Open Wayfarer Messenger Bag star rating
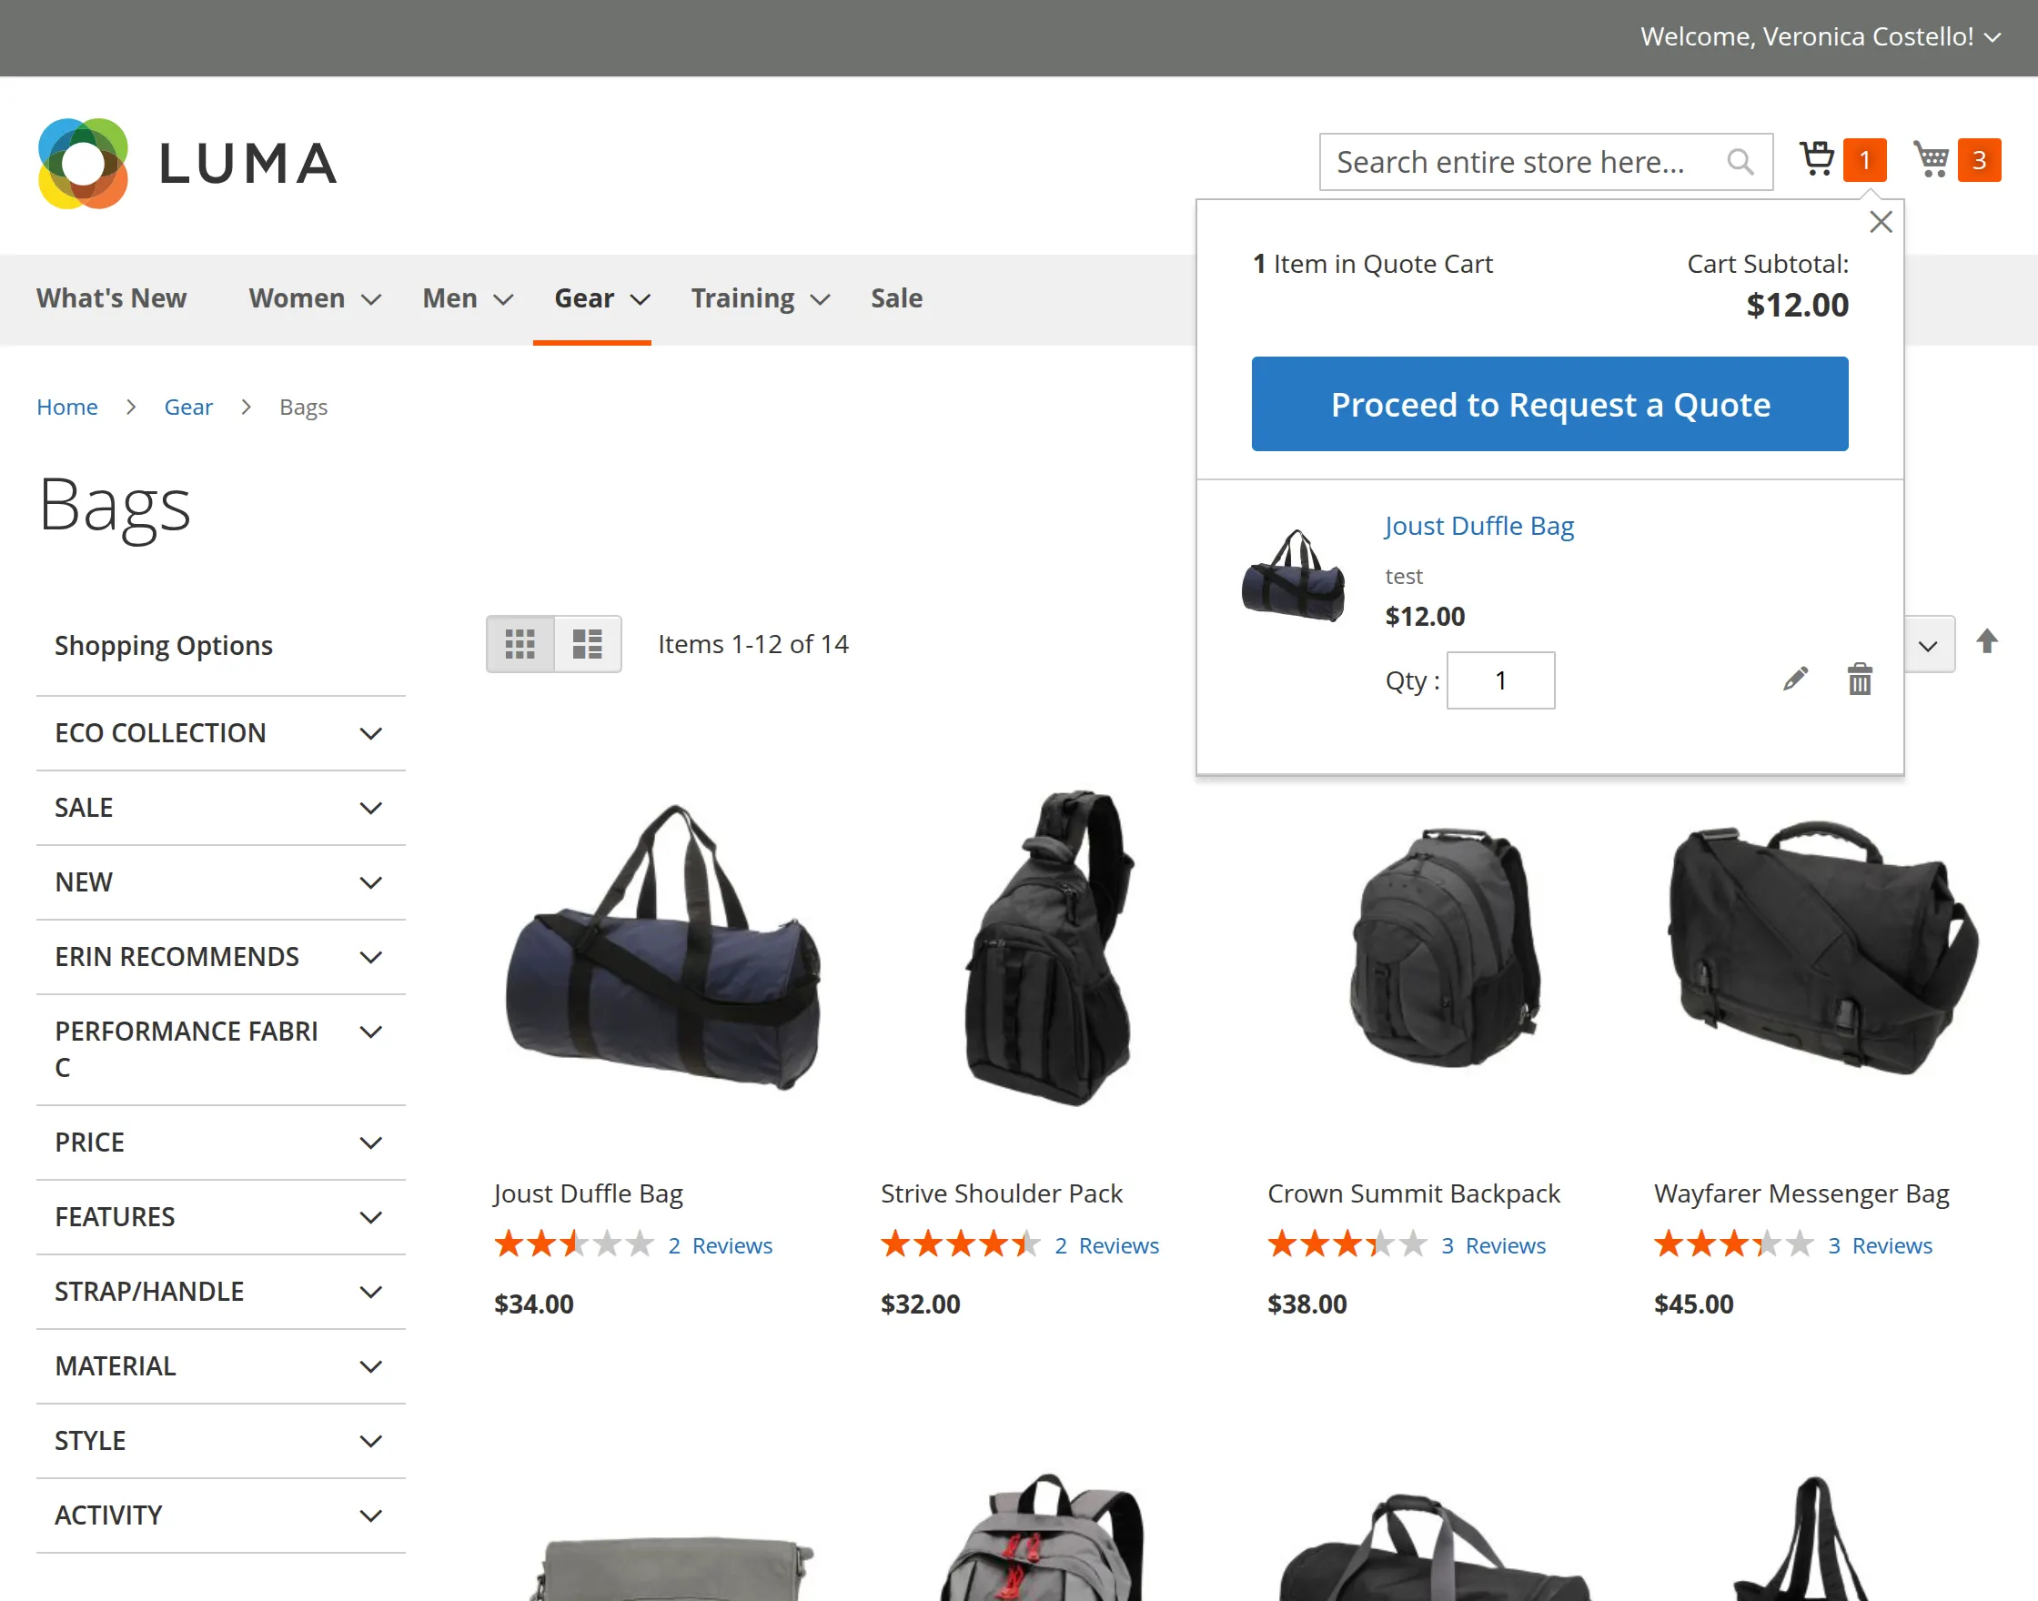The width and height of the screenshot is (2038, 1601). [1734, 1244]
